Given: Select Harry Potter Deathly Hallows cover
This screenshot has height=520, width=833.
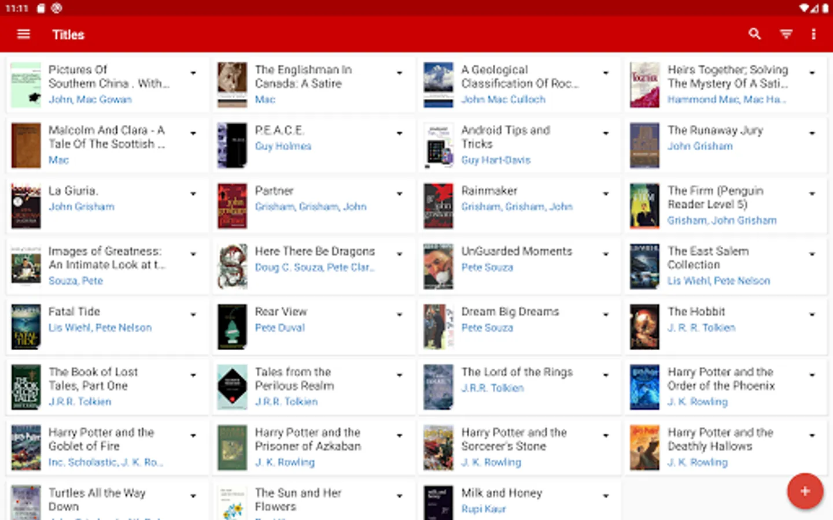Looking at the screenshot, I should [x=644, y=448].
